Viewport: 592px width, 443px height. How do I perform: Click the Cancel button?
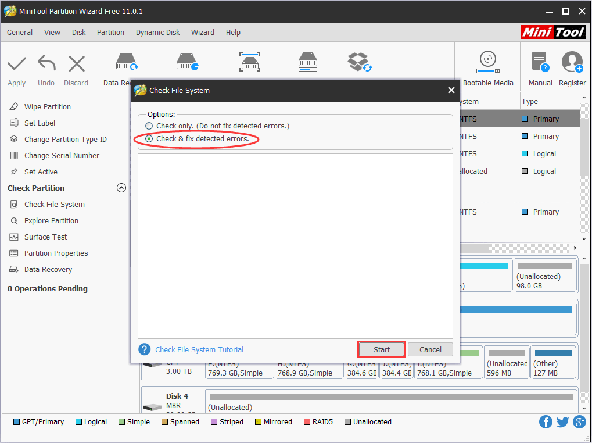coord(430,350)
